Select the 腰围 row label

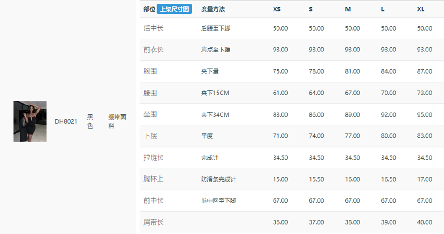(150, 93)
